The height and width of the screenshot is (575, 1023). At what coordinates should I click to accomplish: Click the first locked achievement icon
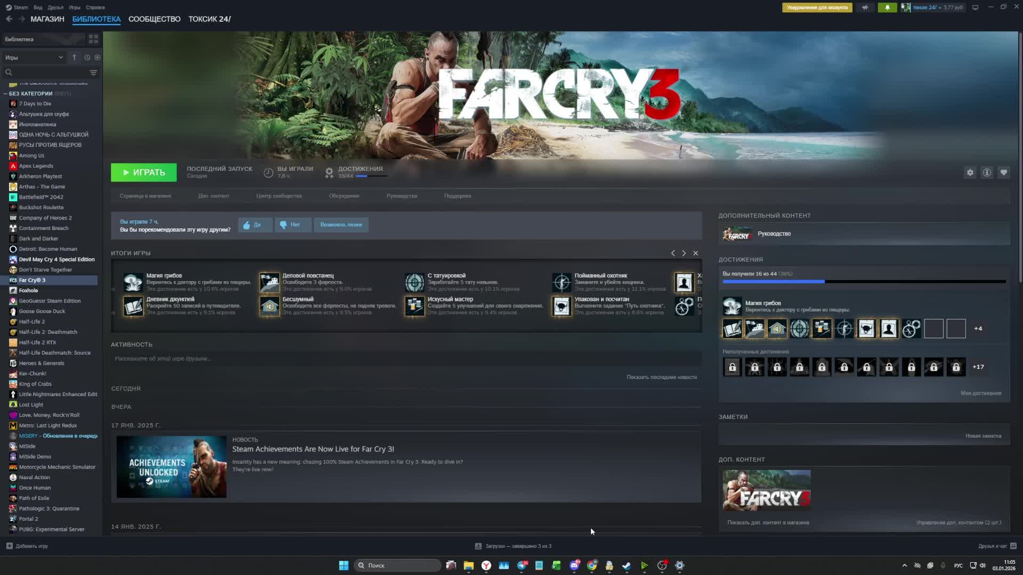pyautogui.click(x=732, y=367)
